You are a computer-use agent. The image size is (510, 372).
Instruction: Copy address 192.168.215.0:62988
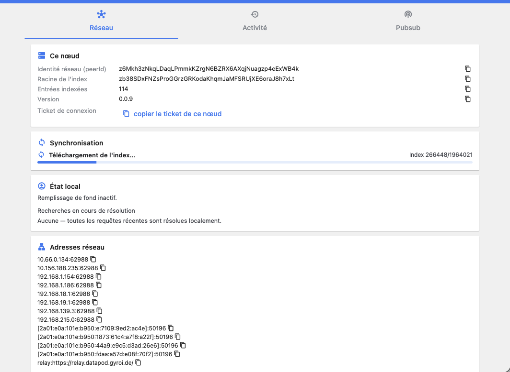click(99, 319)
